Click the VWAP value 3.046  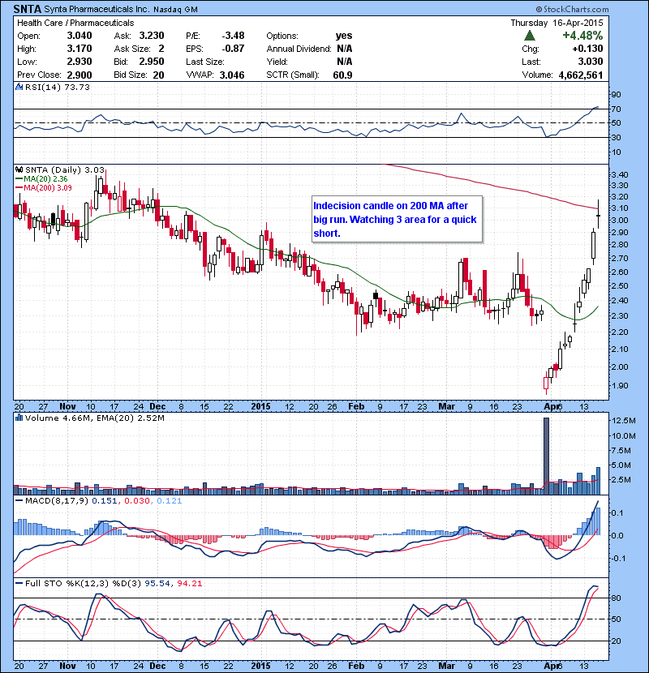point(232,75)
